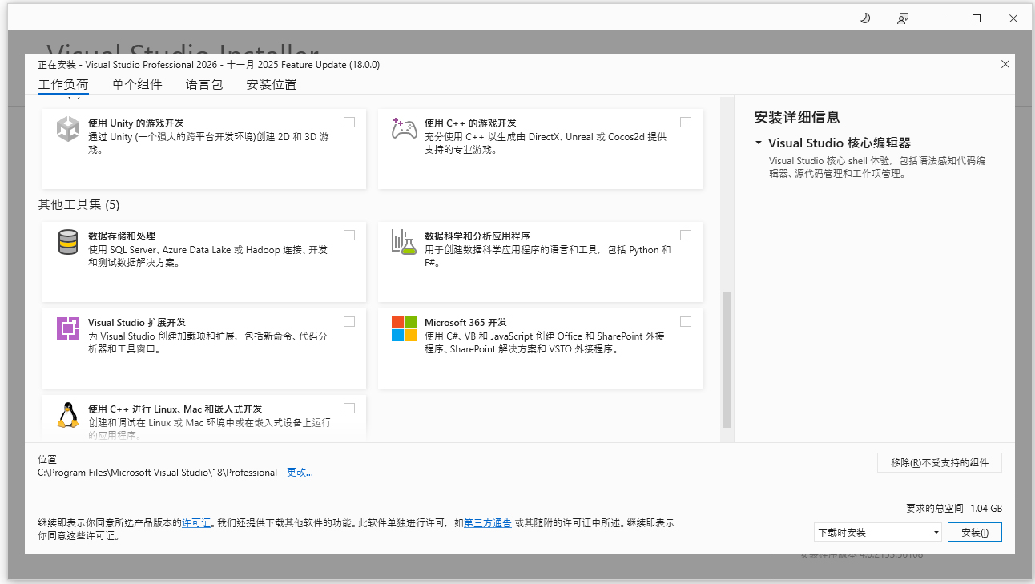Click the Linux penguin icon

pos(68,415)
